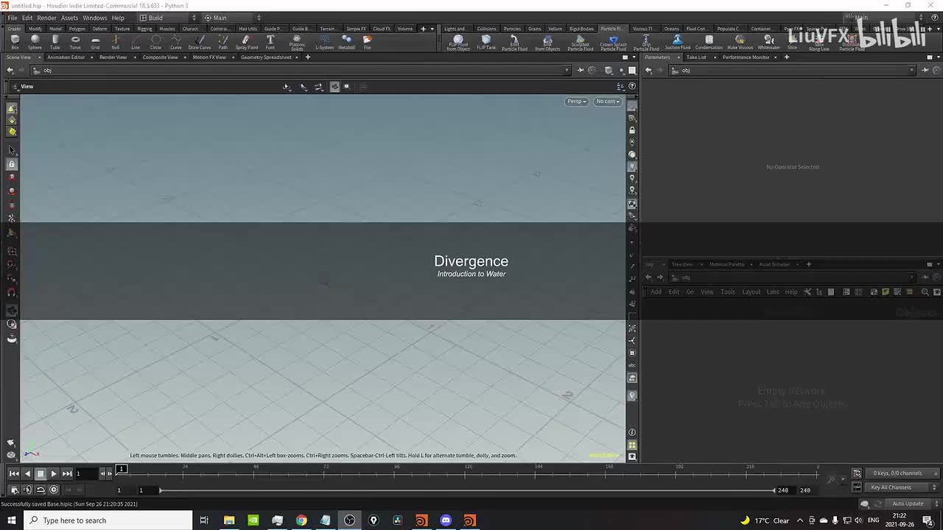Pick the L-System shelf tool
Image resolution: width=943 pixels, height=530 pixels.
tap(324, 41)
